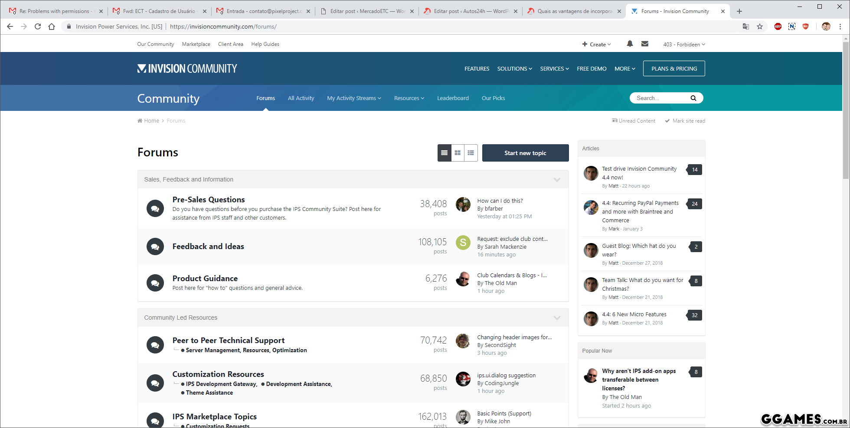Screen dimensions: 850x428
Task: Click the Google Translate icon in address bar
Action: [x=746, y=26]
